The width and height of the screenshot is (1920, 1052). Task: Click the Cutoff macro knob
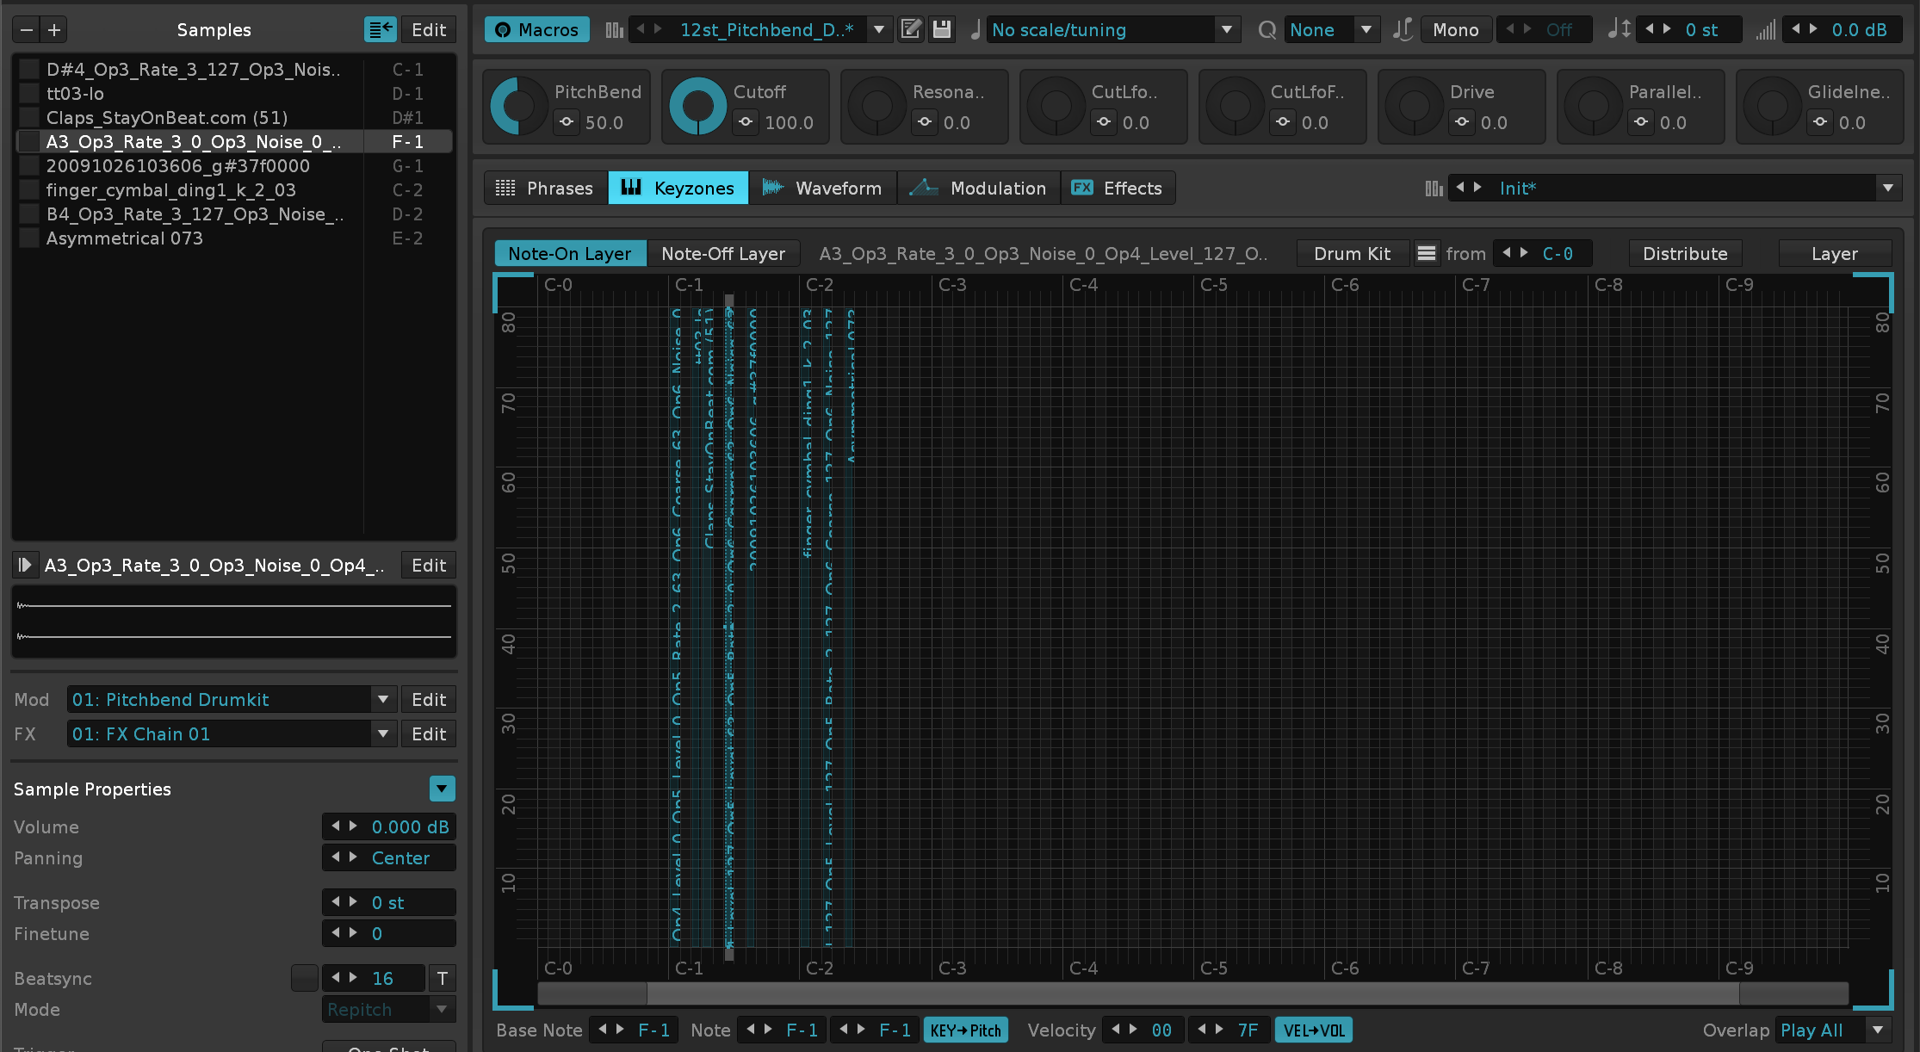tap(697, 107)
